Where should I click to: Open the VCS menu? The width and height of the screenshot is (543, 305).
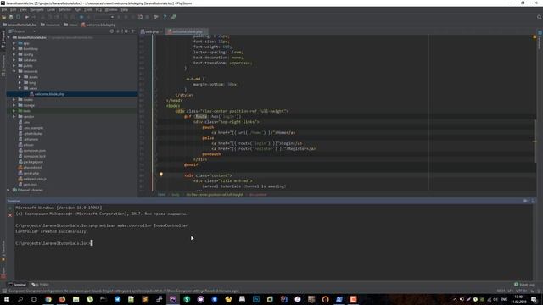click(98, 9)
